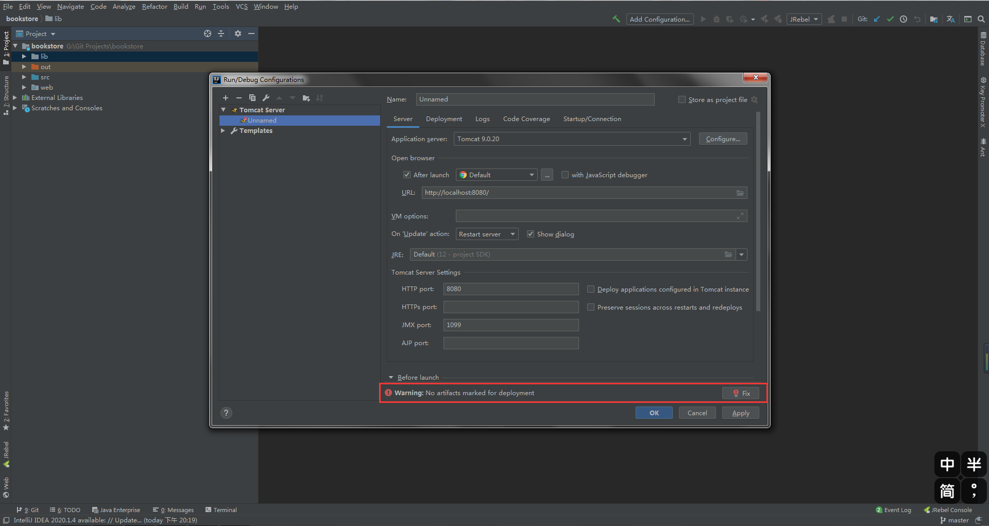Uncheck the After launch checkbox

coord(407,175)
